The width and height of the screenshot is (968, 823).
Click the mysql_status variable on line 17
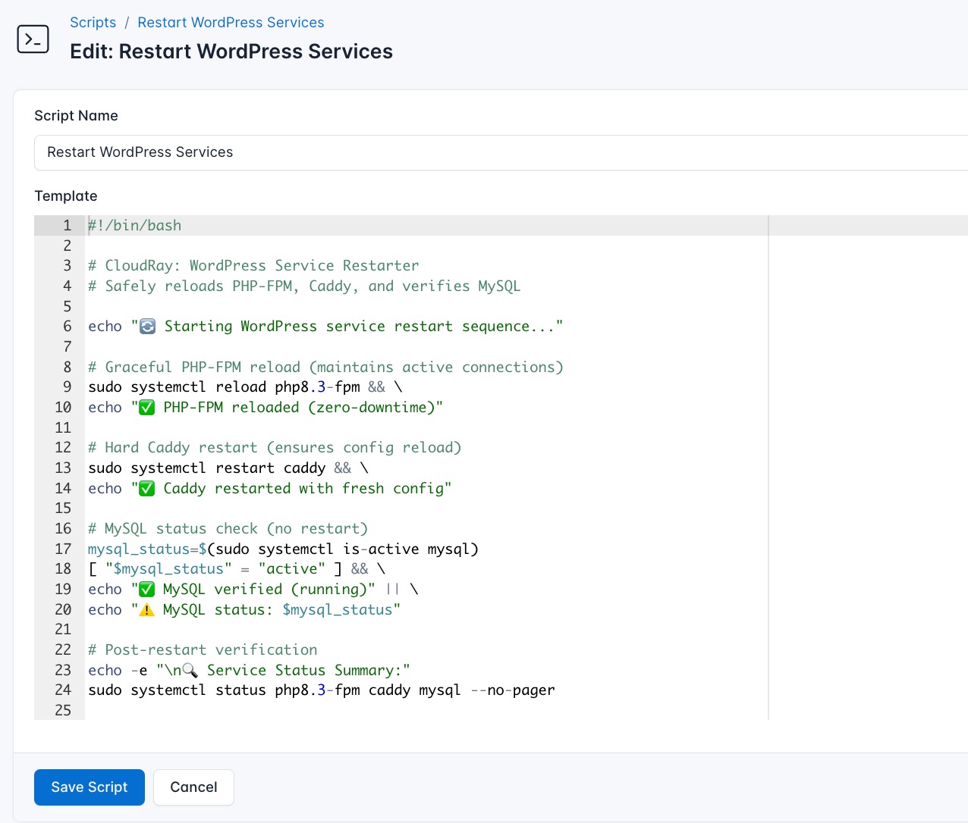tap(137, 549)
